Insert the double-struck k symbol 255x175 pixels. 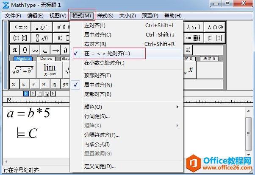pos(25,84)
